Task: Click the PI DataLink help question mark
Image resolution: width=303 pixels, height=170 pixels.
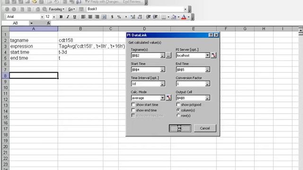Action: pos(211,35)
